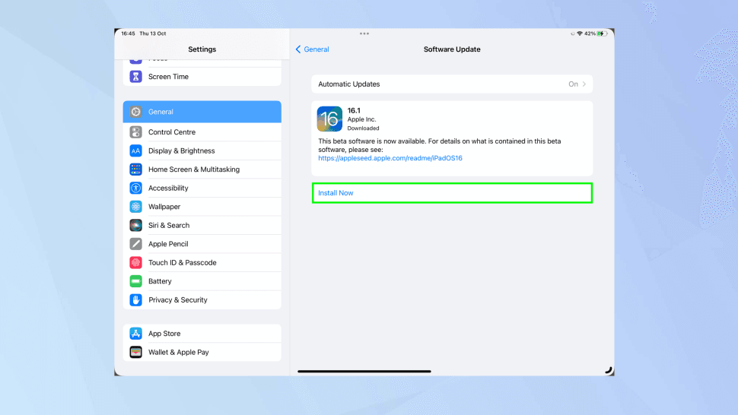This screenshot has width=738, height=415.
Task: Open Touch ID & Passcode settings
Action: coord(202,263)
